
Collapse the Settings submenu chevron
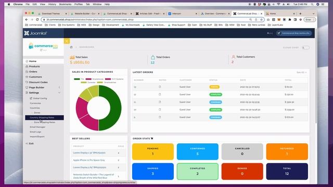click(x=59, y=92)
